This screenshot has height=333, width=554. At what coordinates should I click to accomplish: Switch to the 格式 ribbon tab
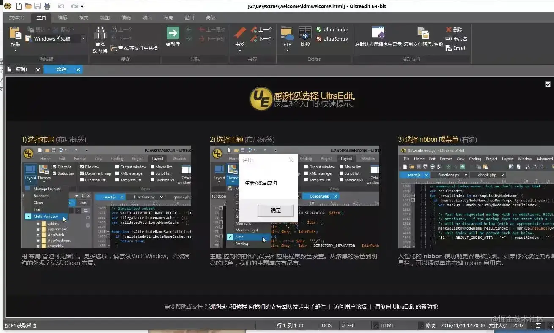pos(84,18)
